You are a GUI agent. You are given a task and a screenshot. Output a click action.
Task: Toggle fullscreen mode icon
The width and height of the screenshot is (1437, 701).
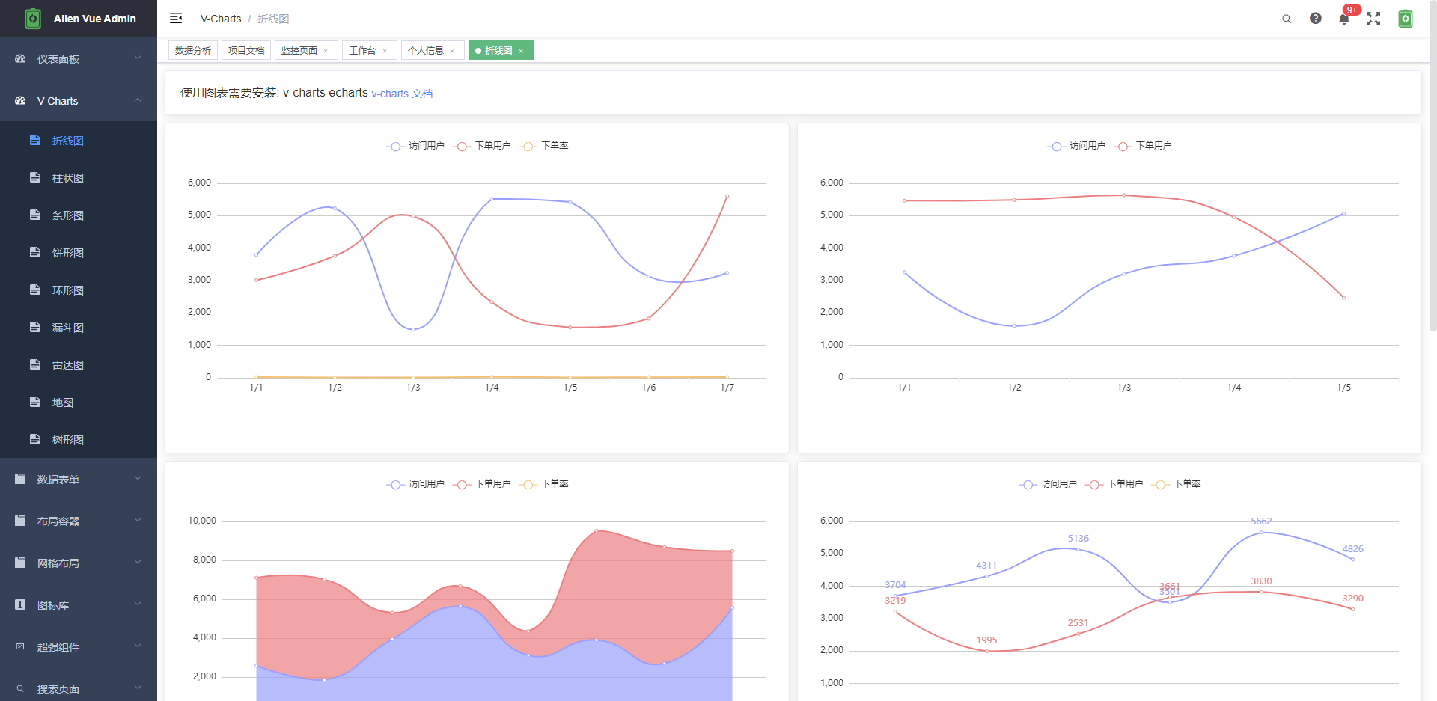coord(1373,19)
